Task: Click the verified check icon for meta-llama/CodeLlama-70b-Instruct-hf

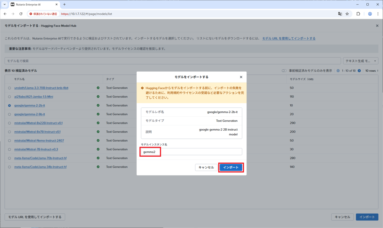Action: point(98,158)
